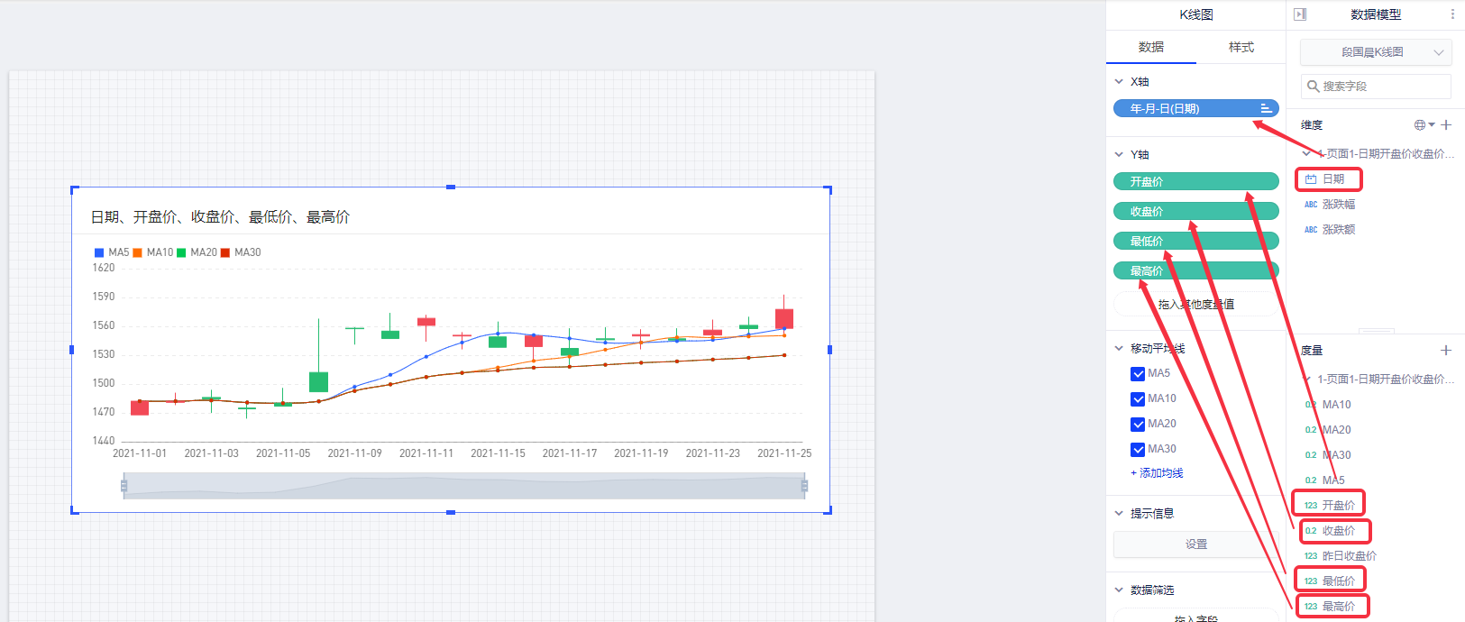
Task: Collapse the 数据模型 panel via its toggle icon
Action: [1300, 14]
